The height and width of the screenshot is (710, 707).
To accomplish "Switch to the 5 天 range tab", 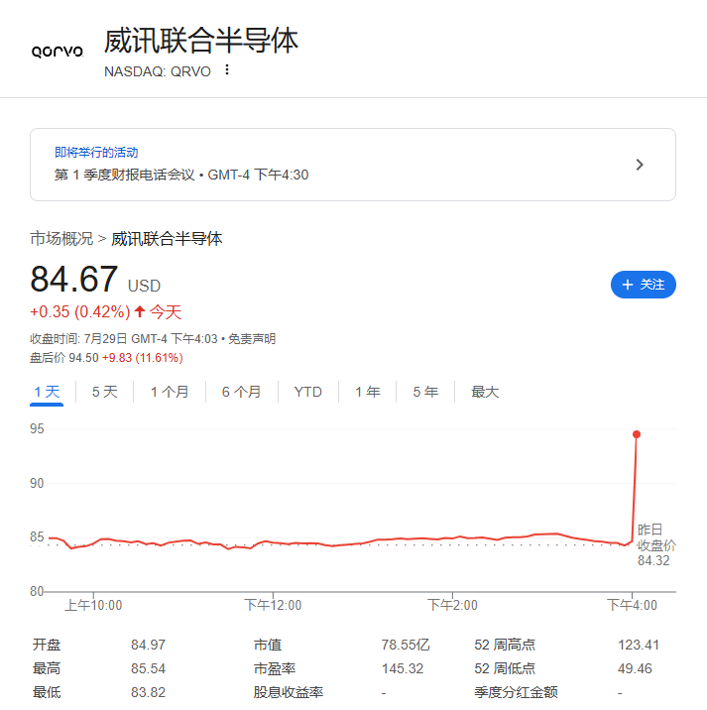I will tap(105, 392).
